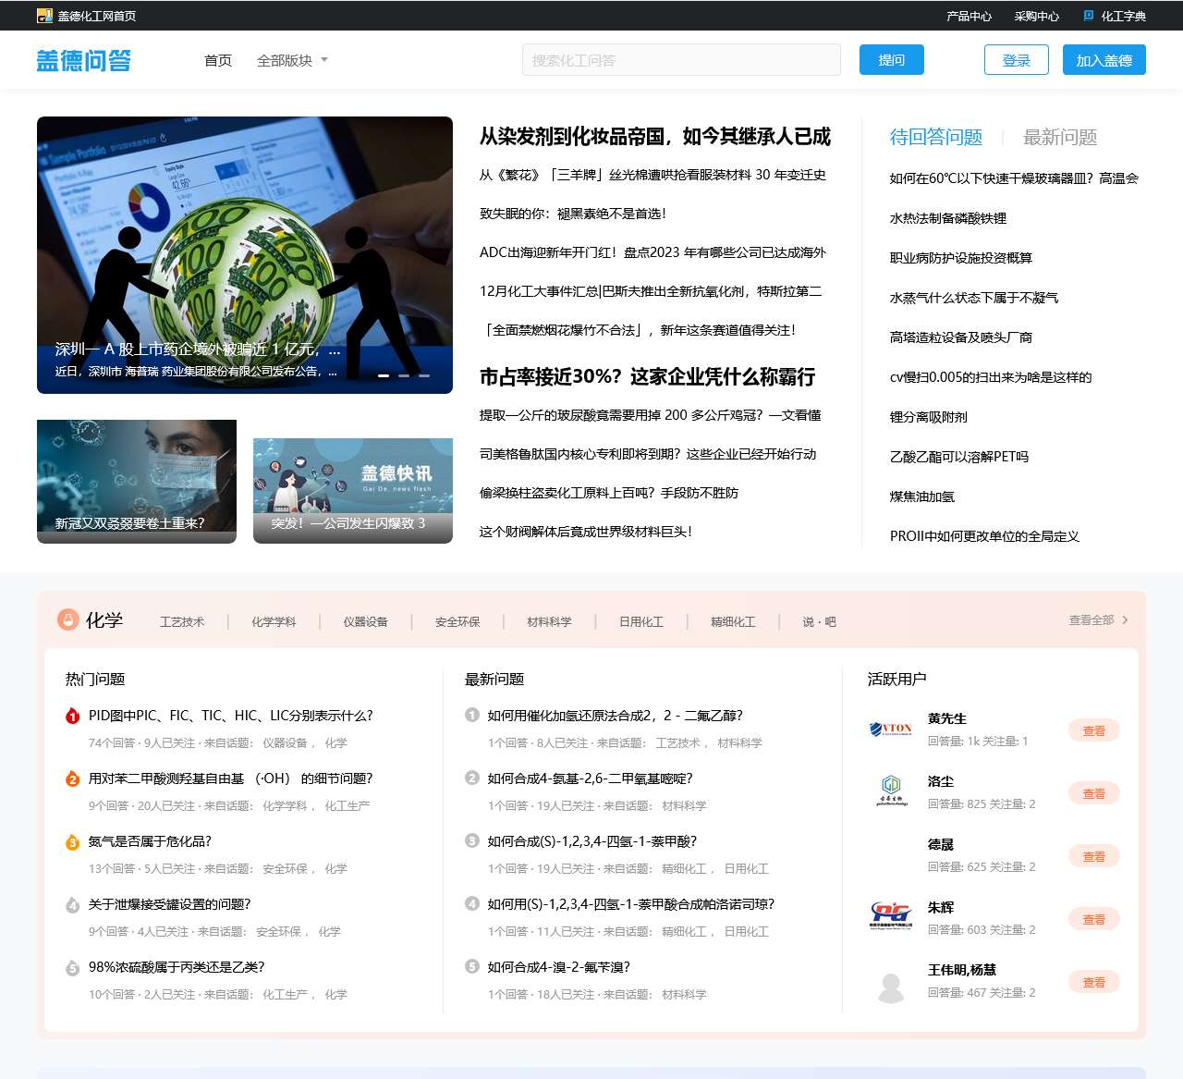Open the 首页 navigation item
This screenshot has height=1079, width=1183.
(x=218, y=60)
